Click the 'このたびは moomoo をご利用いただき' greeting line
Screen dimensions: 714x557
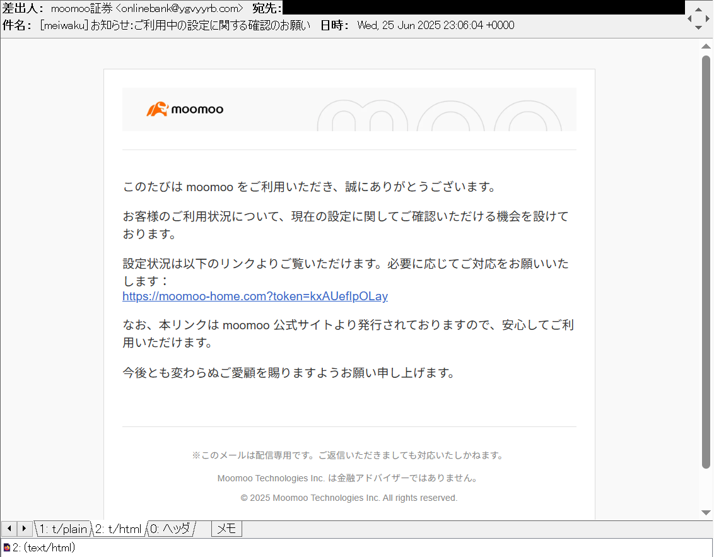point(310,187)
